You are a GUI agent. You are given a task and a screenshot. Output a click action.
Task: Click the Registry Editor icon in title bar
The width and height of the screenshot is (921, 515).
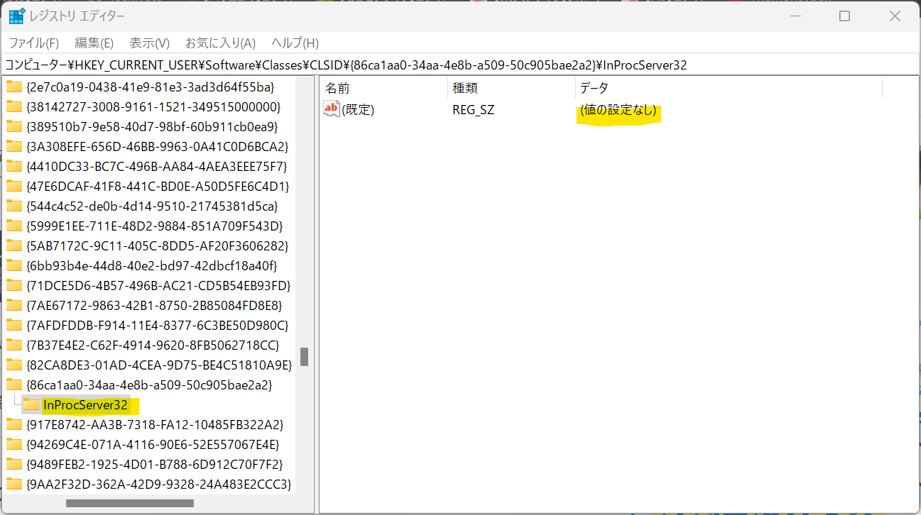click(16, 15)
